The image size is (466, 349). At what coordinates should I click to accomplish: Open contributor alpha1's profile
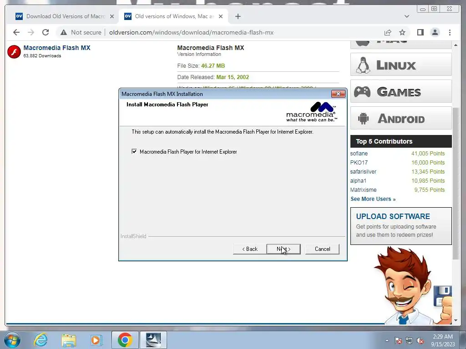(x=358, y=181)
